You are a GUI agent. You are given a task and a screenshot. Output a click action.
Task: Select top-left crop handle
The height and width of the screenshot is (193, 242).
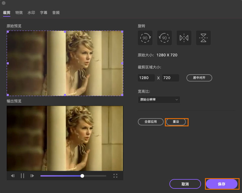(8, 32)
